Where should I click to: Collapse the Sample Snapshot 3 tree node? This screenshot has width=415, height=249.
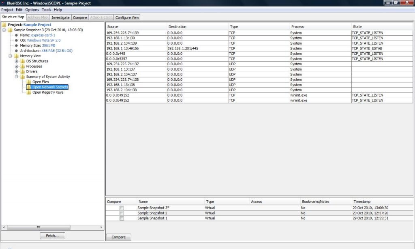click(4, 30)
